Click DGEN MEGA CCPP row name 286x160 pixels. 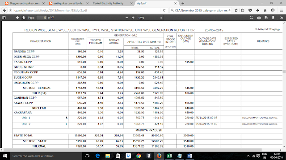click(26, 57)
